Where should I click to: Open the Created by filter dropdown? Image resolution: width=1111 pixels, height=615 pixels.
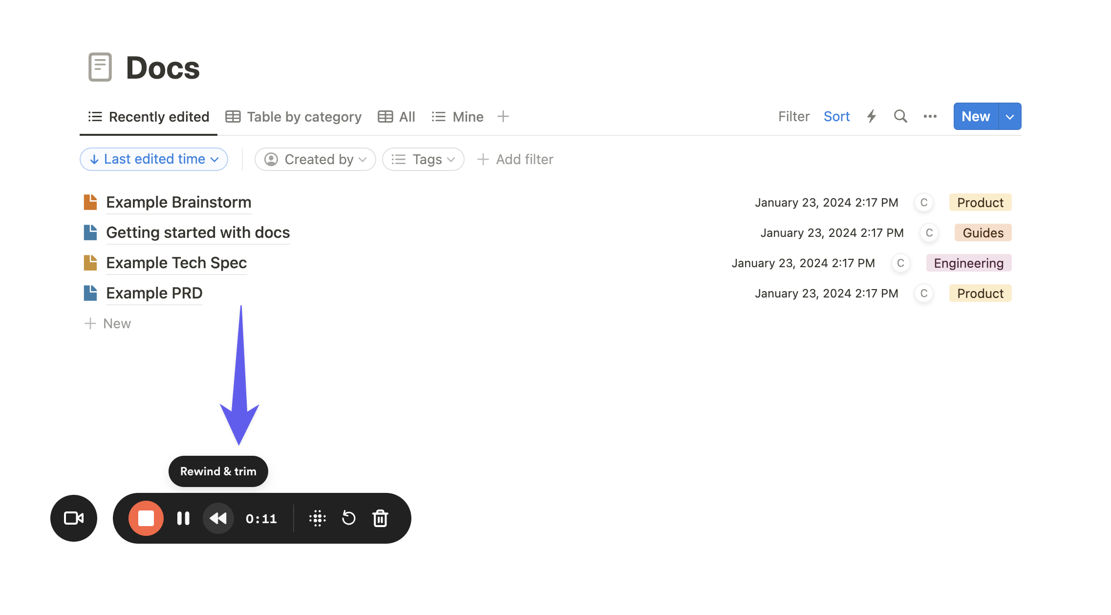click(x=315, y=159)
